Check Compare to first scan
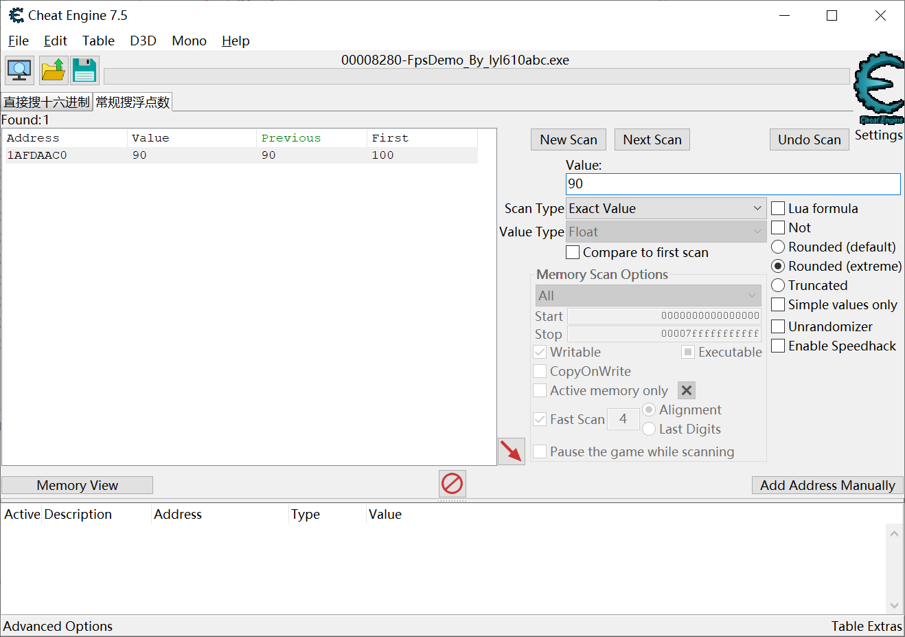 coord(573,252)
